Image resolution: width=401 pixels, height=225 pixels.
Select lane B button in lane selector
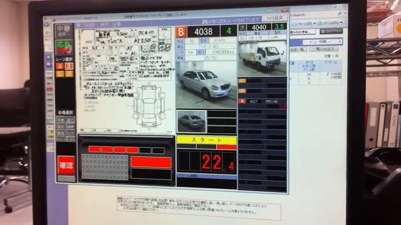tap(69, 66)
